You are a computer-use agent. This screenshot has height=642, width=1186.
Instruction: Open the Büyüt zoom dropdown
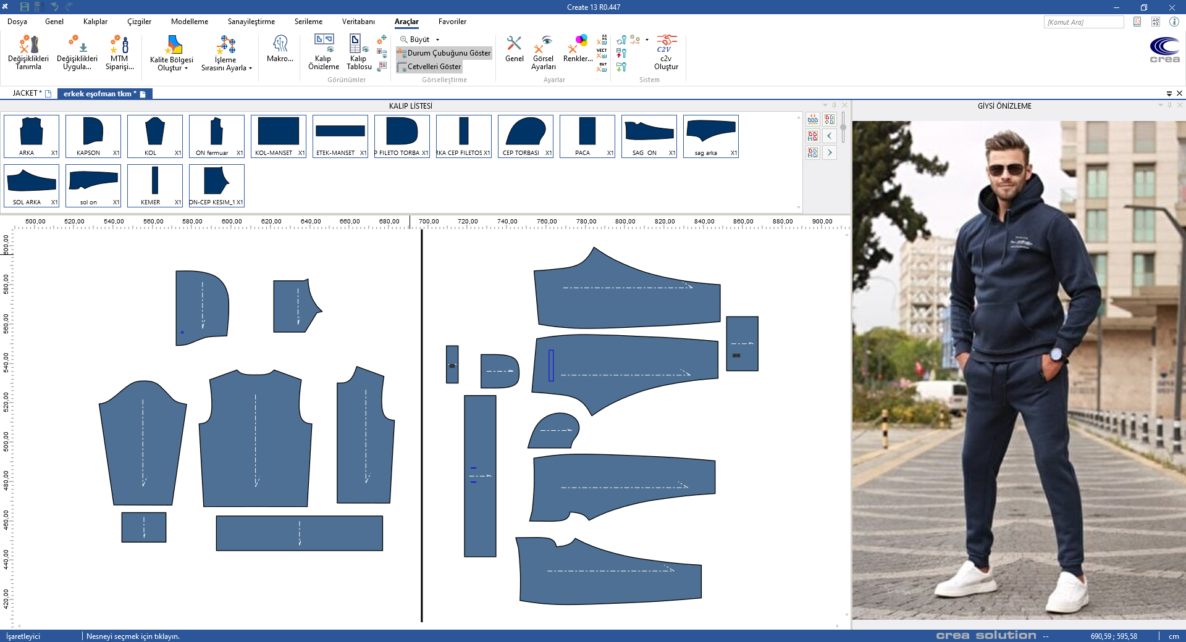click(437, 40)
